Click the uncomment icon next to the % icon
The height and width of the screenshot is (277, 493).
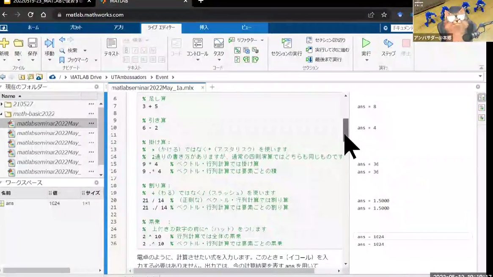tap(246, 50)
